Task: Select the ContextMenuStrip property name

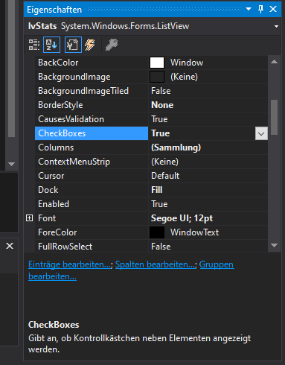Action: pos(74,162)
